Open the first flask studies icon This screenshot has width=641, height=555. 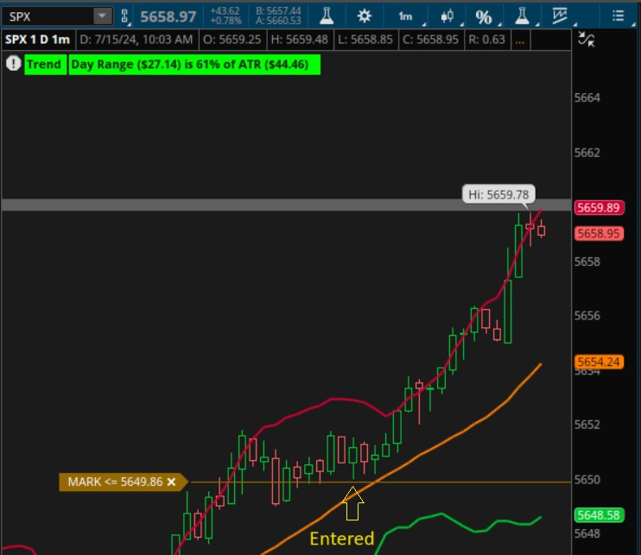(x=327, y=16)
